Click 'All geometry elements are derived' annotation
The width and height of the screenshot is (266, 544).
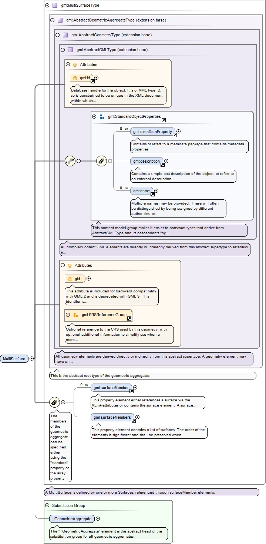click(x=154, y=359)
